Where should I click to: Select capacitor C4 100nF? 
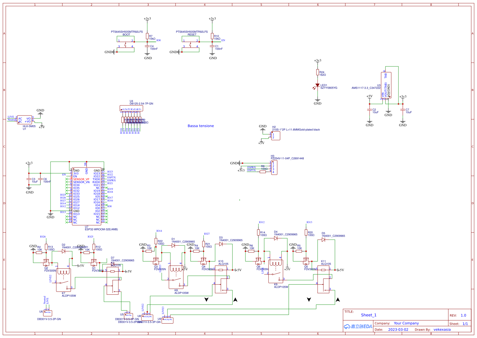[x=147, y=46]
